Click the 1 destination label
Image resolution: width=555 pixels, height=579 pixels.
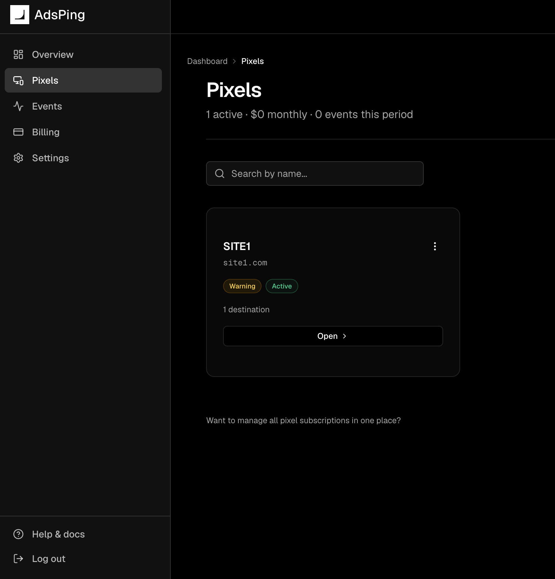tap(246, 310)
